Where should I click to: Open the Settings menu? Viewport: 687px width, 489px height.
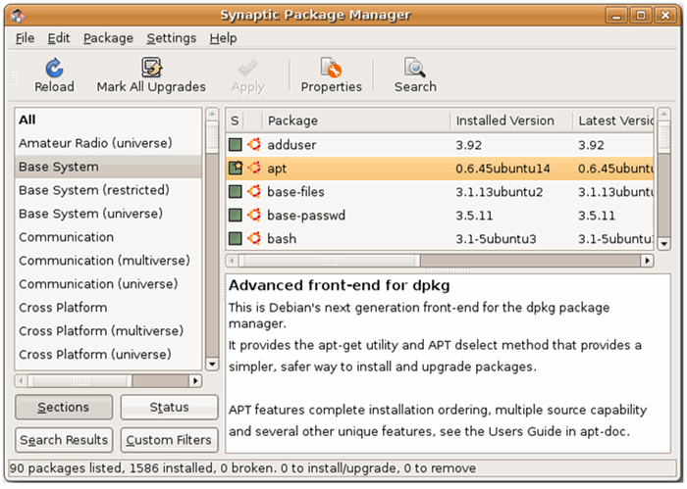tap(172, 38)
